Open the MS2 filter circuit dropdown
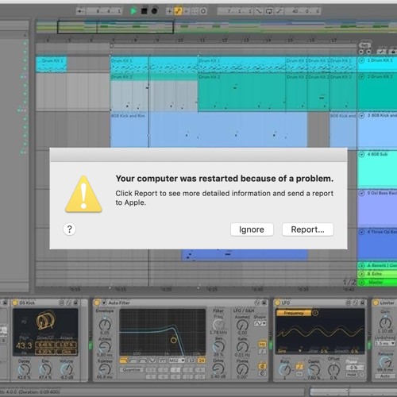This screenshot has height=397, width=397. (x=177, y=360)
